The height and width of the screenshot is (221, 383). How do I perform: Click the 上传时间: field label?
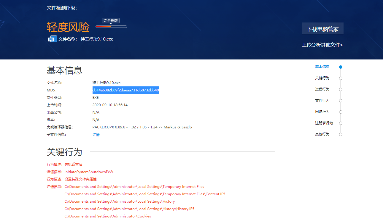click(55, 105)
